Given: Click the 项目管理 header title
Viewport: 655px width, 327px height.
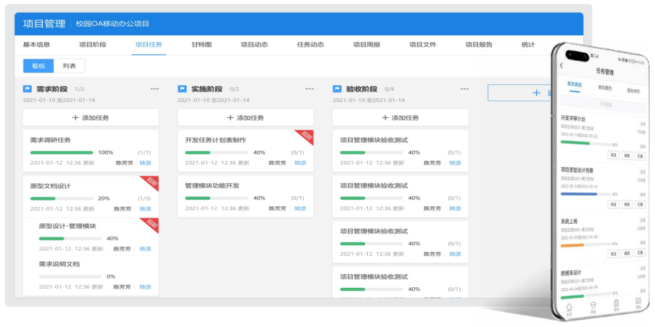Looking at the screenshot, I should pyautogui.click(x=44, y=24).
